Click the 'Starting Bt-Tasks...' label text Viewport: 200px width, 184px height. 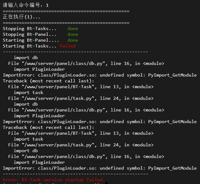(29, 46)
